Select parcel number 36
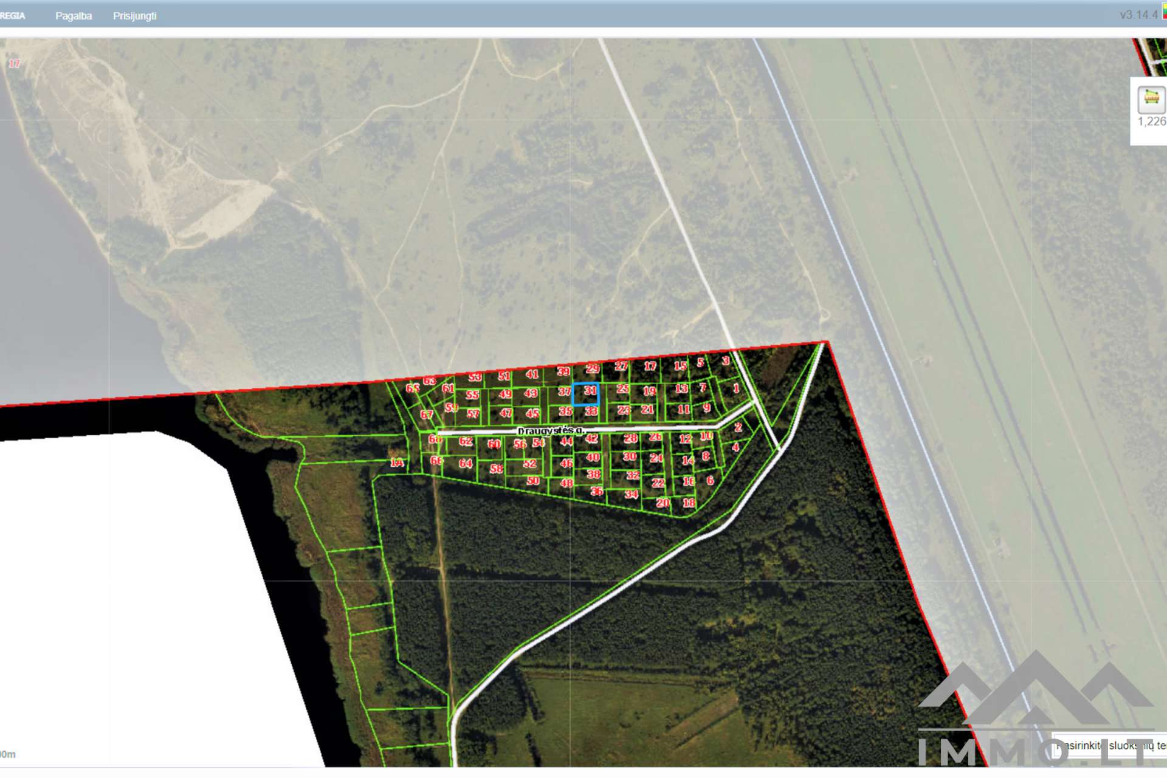This screenshot has width=1167, height=778. (597, 491)
